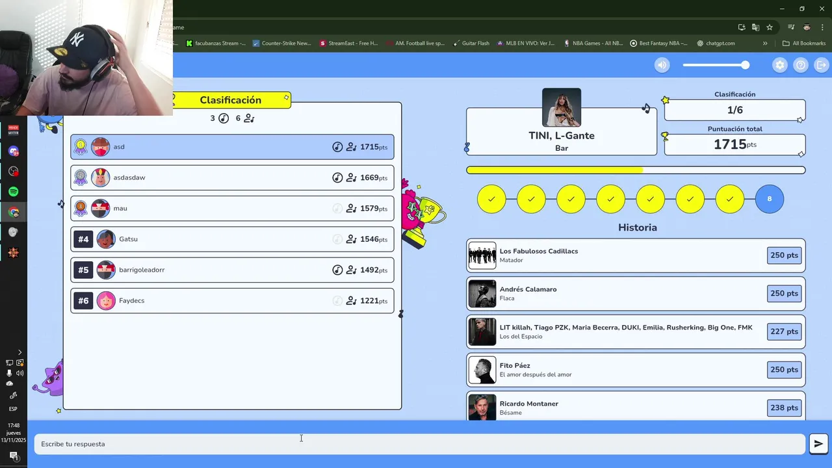Open chatgpt.com bookmark
This screenshot has width=832, height=468.
(x=716, y=44)
